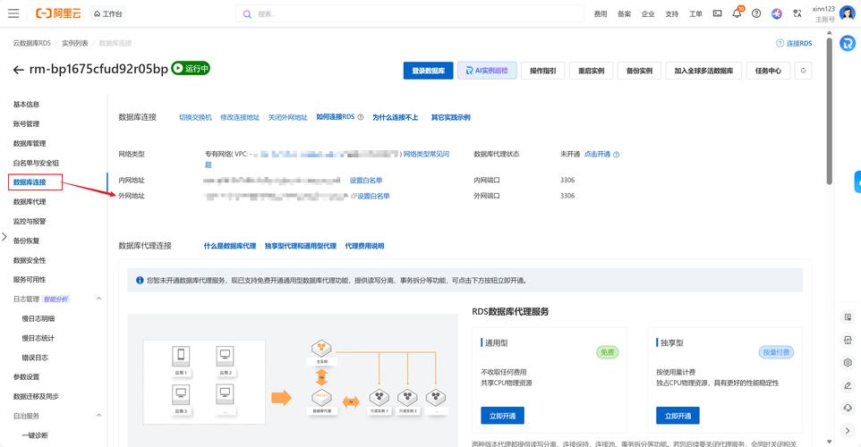Image resolution: width=861 pixels, height=447 pixels.
Task: Click 加入全球多活数据库 button
Action: point(703,71)
